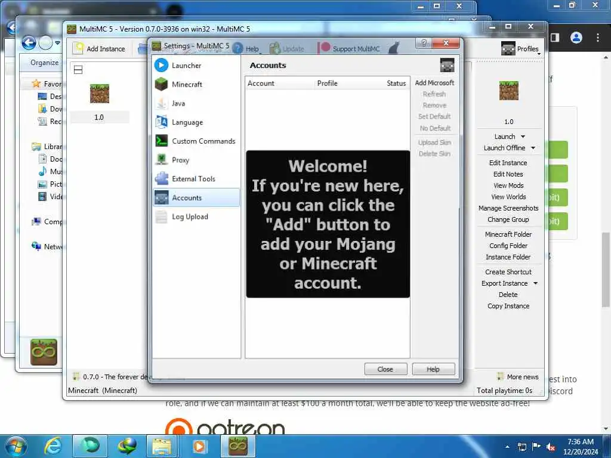Select Favorites in Explorer navigation tree
This screenshot has width=611, height=458.
coord(48,83)
